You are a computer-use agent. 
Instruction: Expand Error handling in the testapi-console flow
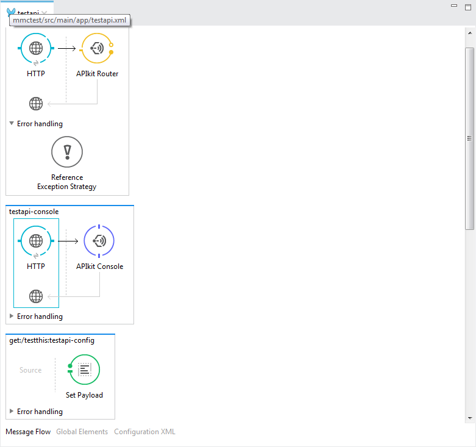click(x=12, y=316)
